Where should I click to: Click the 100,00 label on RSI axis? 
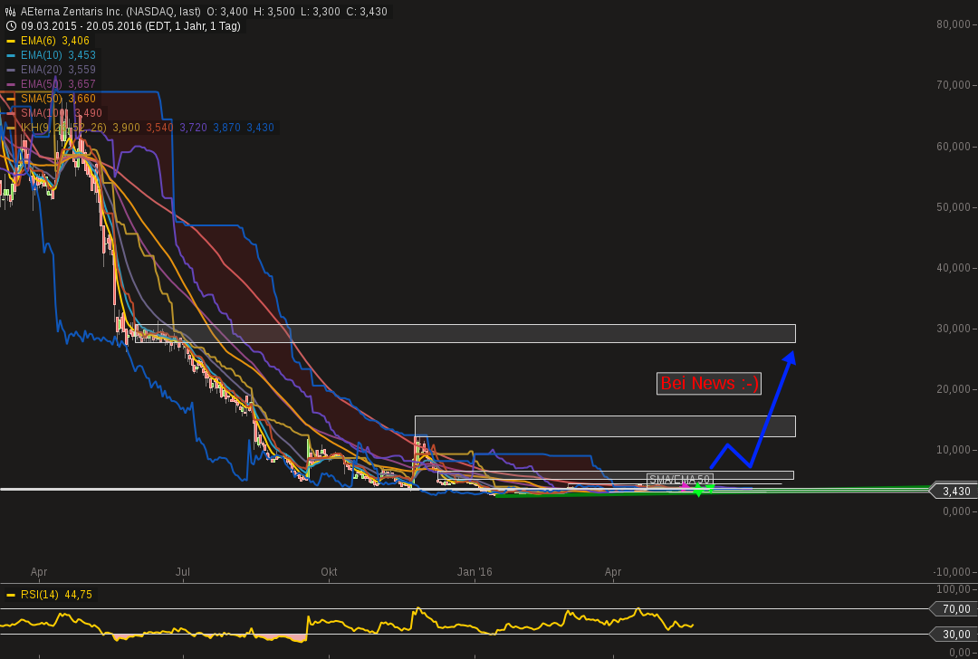955,589
